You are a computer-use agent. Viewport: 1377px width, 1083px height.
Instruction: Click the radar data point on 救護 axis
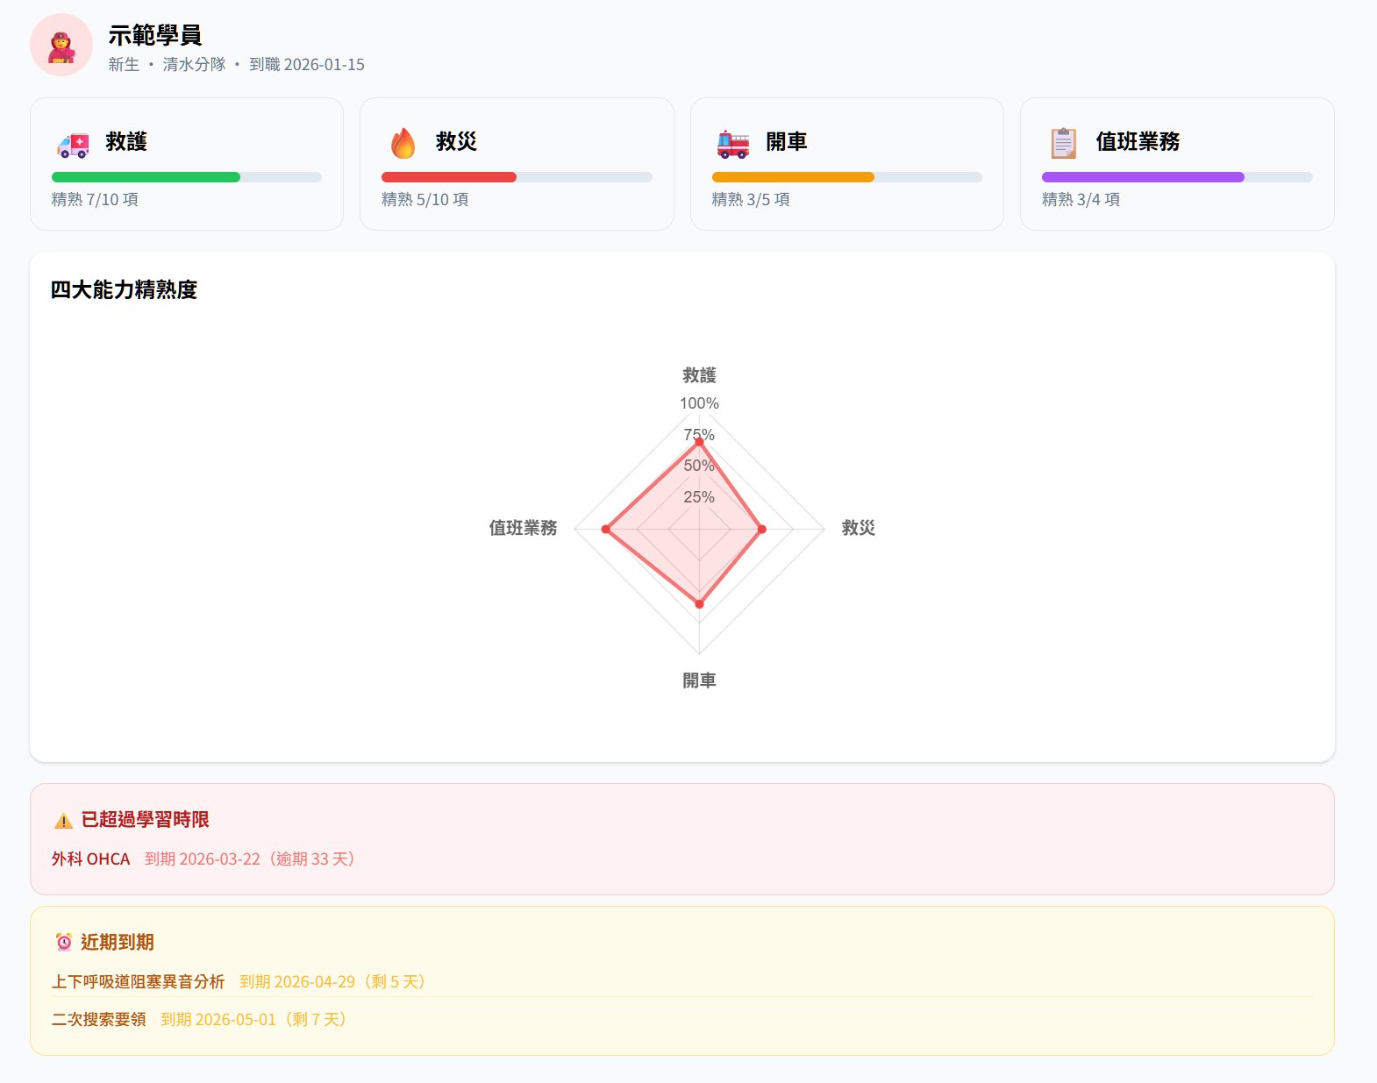(x=699, y=442)
